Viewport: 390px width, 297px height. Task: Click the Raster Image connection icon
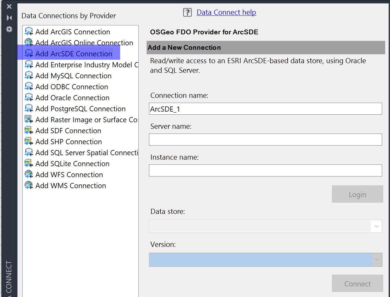(x=29, y=120)
